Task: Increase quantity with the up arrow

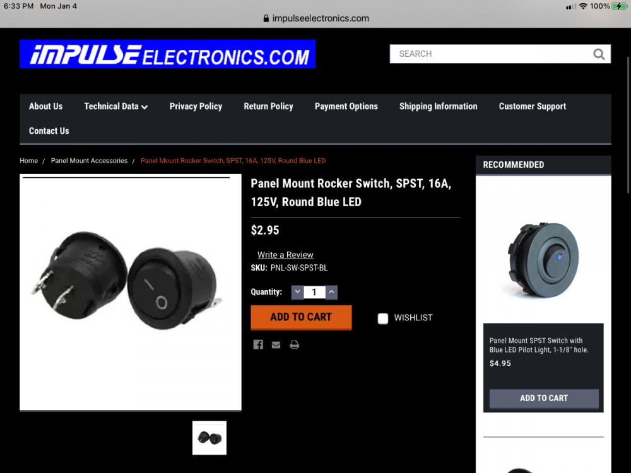Action: coord(331,292)
